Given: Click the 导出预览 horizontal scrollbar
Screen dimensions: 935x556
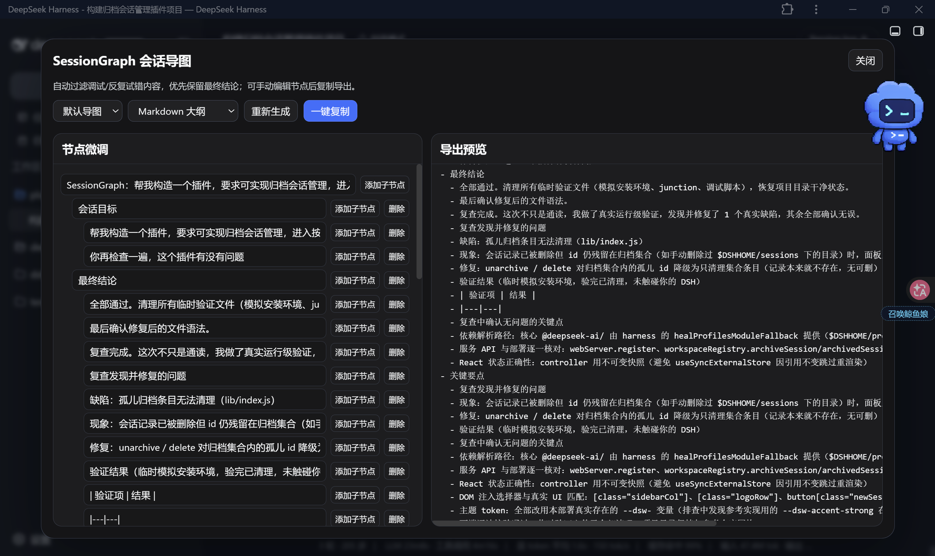Looking at the screenshot, I should (x=574, y=523).
